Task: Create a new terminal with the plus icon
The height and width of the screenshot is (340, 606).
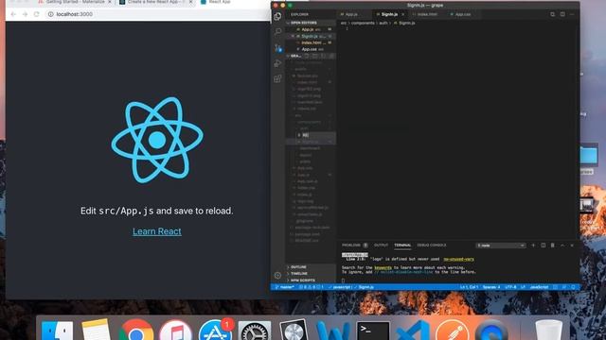Action: (533, 246)
